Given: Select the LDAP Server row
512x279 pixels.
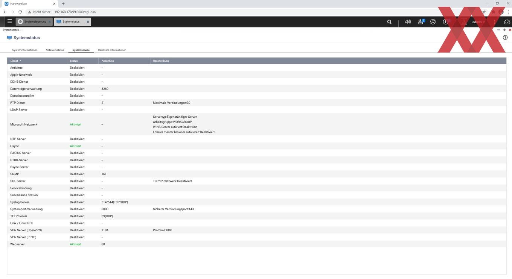Looking at the screenshot, I should coord(257,110).
